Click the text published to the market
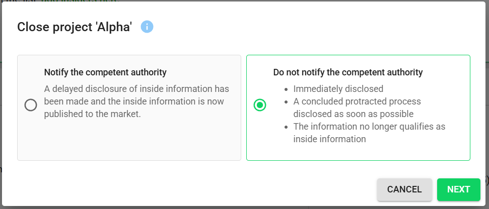489x209 pixels. tap(92, 114)
